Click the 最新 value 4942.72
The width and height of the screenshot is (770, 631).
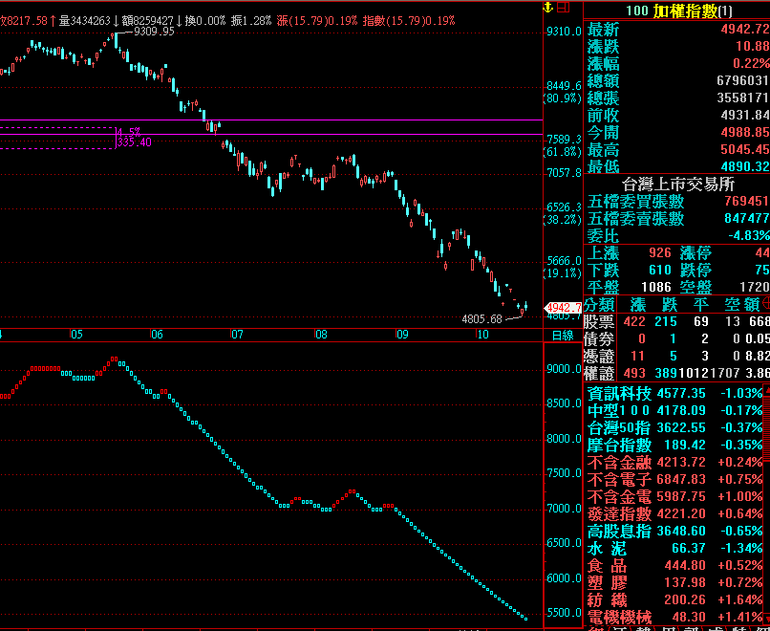click(x=745, y=29)
